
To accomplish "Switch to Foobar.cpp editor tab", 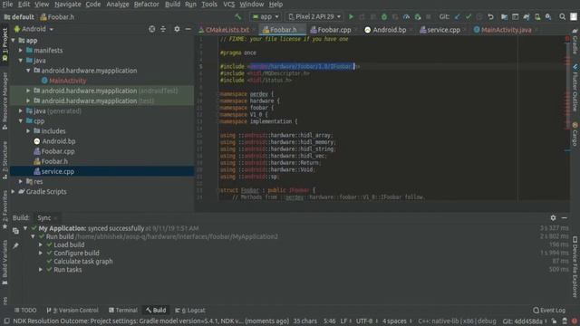I will (x=333, y=30).
